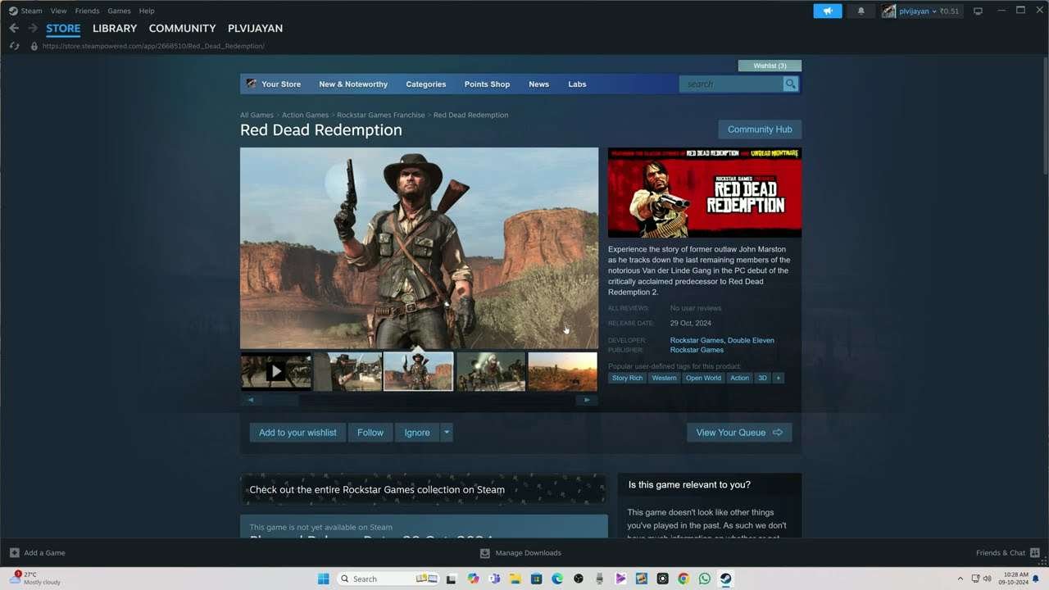Click the store search magnifier icon
Screen dimensions: 1049x590
[790, 84]
